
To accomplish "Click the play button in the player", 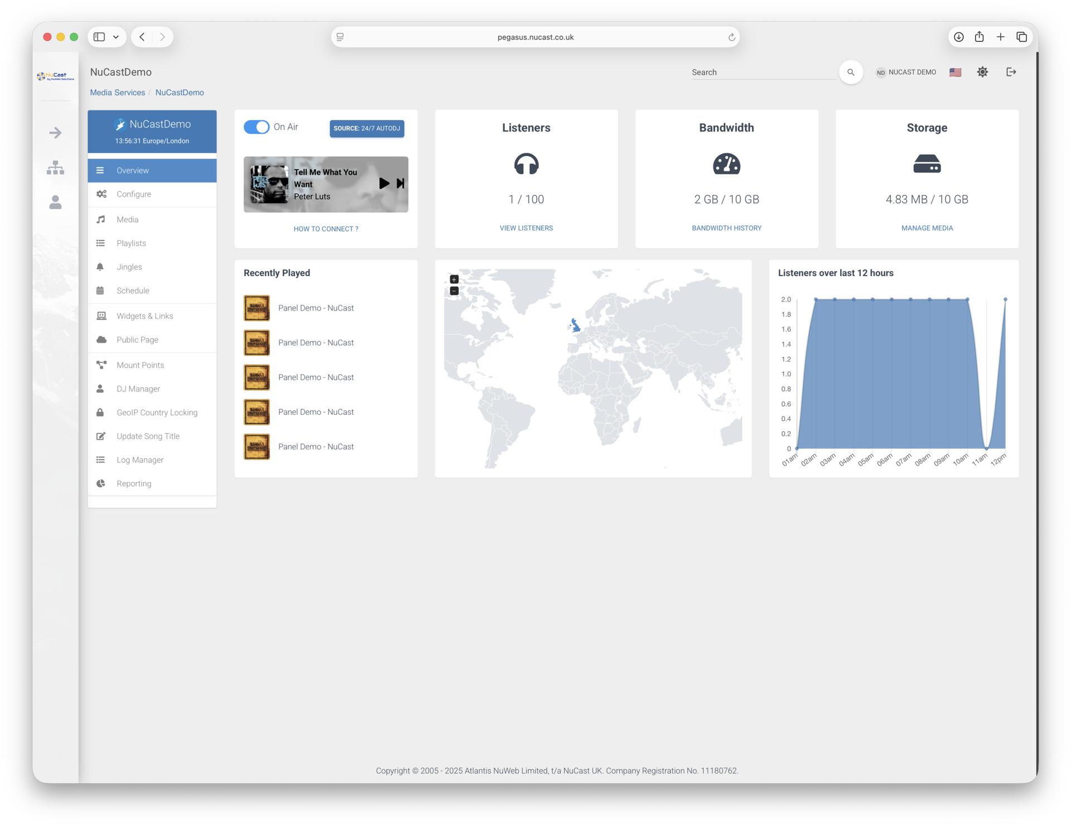I will [384, 183].
